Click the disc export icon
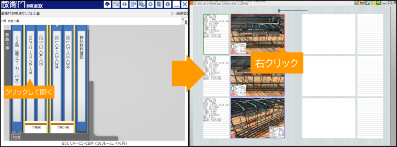 142,4
